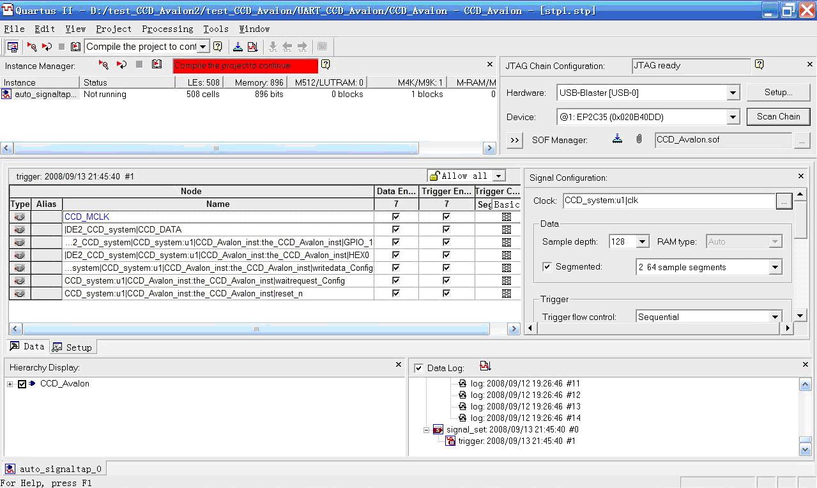The width and height of the screenshot is (817, 488).
Task: Toggle Trigger Enable for CCD_MCLK
Action: 447,217
